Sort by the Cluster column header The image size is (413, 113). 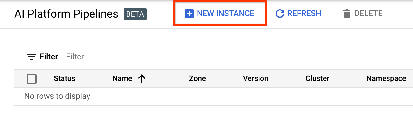click(x=317, y=79)
